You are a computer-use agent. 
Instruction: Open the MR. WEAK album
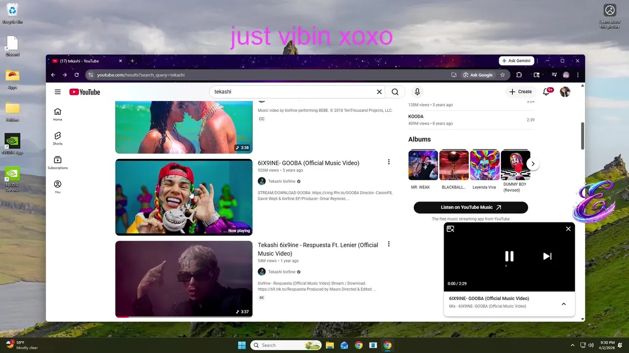coord(423,170)
